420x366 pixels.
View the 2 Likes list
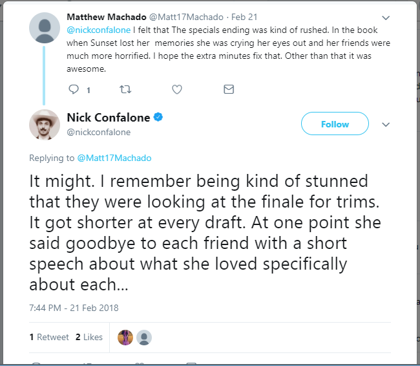[89, 337]
